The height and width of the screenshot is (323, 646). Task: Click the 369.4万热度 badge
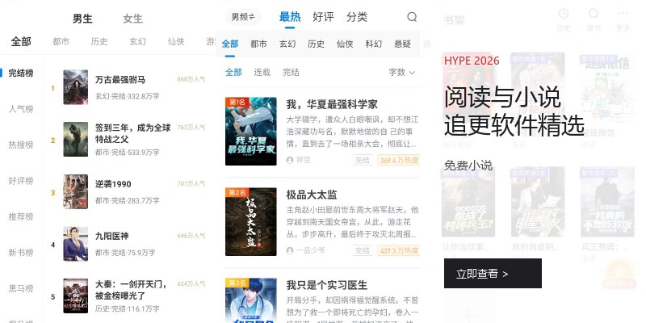point(398,160)
